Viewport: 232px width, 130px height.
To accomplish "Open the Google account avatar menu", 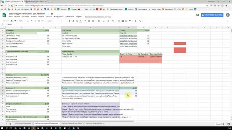I will [x=228, y=15].
